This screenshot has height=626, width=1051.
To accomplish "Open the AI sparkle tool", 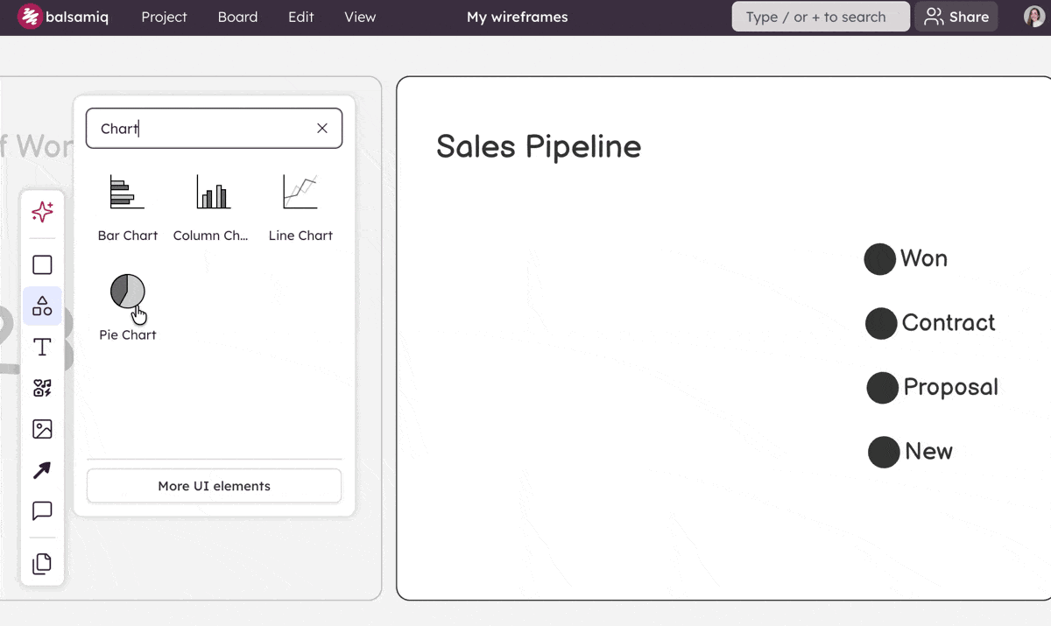I will (x=42, y=212).
